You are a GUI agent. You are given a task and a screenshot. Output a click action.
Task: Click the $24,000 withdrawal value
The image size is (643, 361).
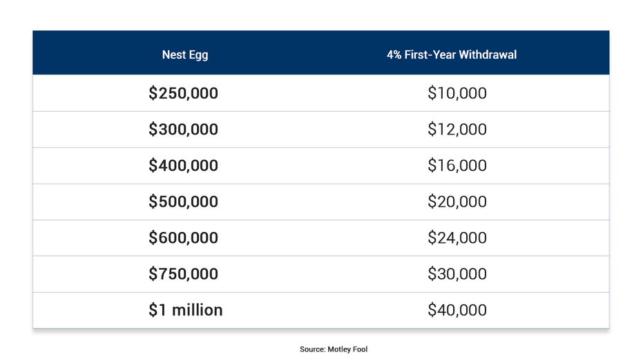457,237
